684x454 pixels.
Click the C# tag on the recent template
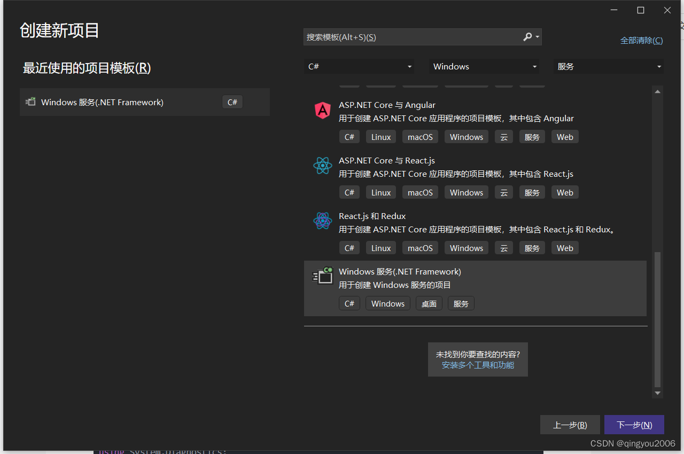pos(232,102)
